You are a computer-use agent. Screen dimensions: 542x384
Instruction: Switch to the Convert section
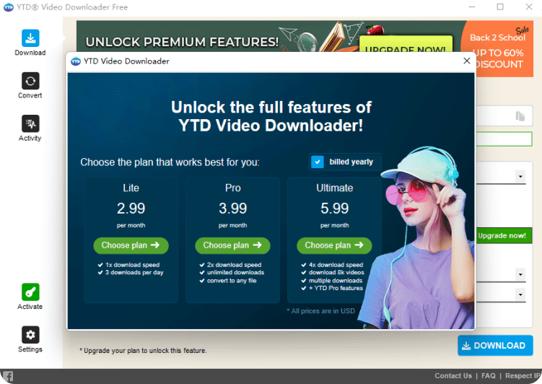pos(30,85)
